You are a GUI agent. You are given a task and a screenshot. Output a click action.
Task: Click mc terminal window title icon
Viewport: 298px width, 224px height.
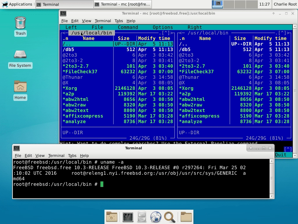pos(63,13)
